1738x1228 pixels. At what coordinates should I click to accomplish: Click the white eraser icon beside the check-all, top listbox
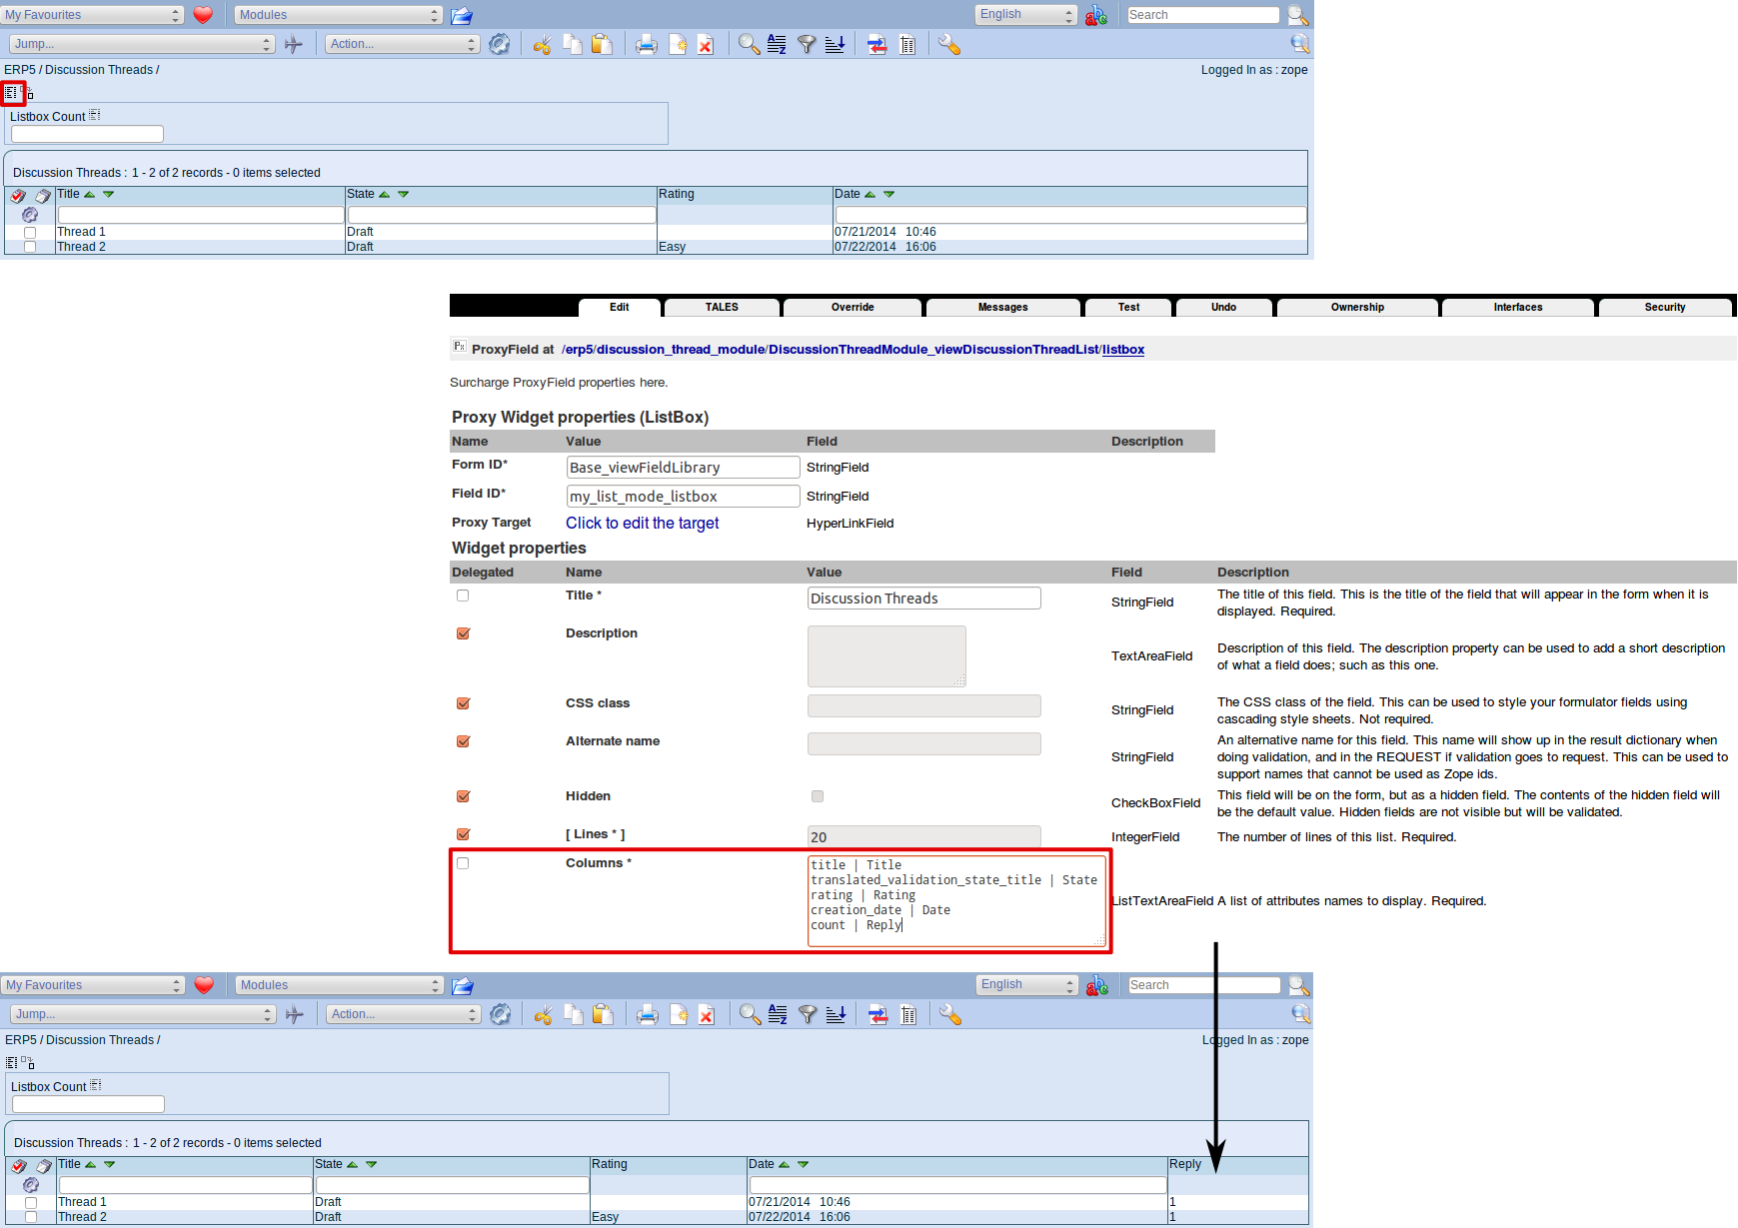click(x=43, y=196)
